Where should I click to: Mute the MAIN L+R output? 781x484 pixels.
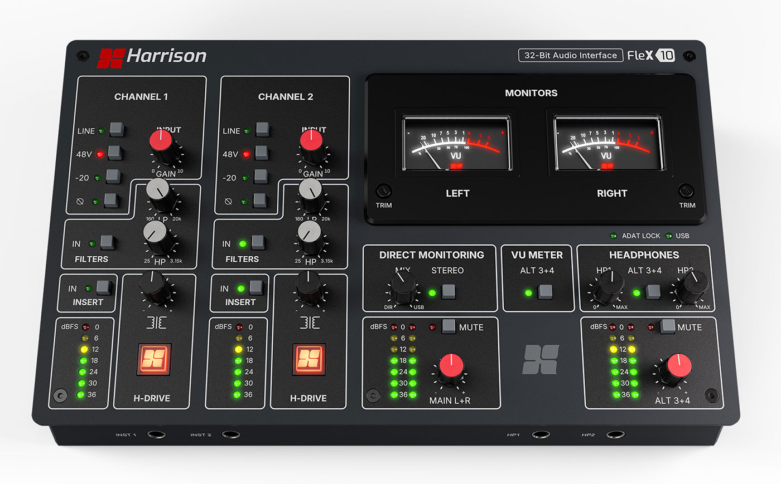pyautogui.click(x=449, y=326)
